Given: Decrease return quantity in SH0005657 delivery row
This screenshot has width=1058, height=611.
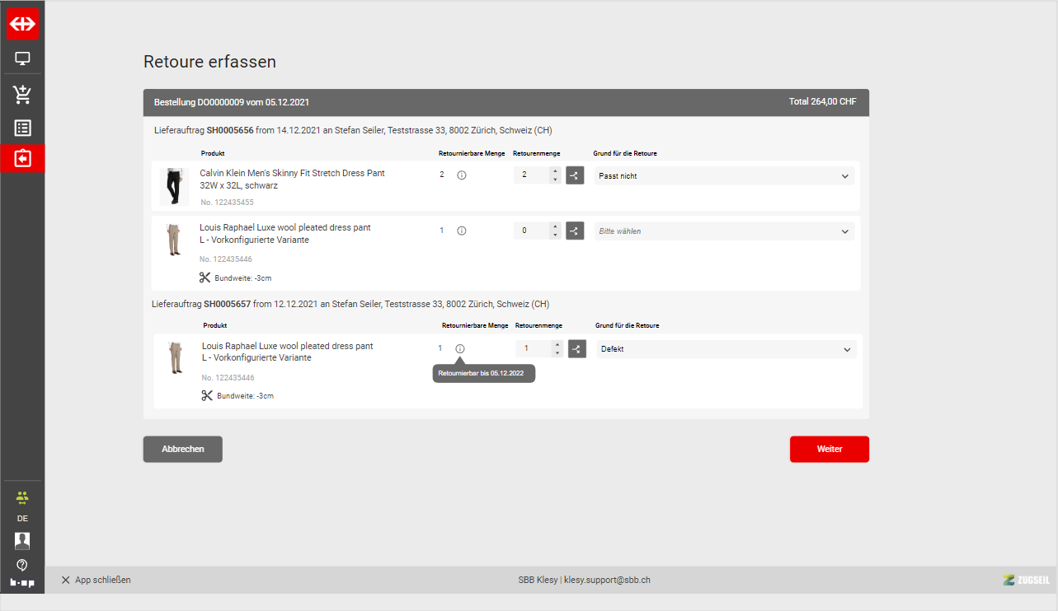Looking at the screenshot, I should click(x=557, y=353).
